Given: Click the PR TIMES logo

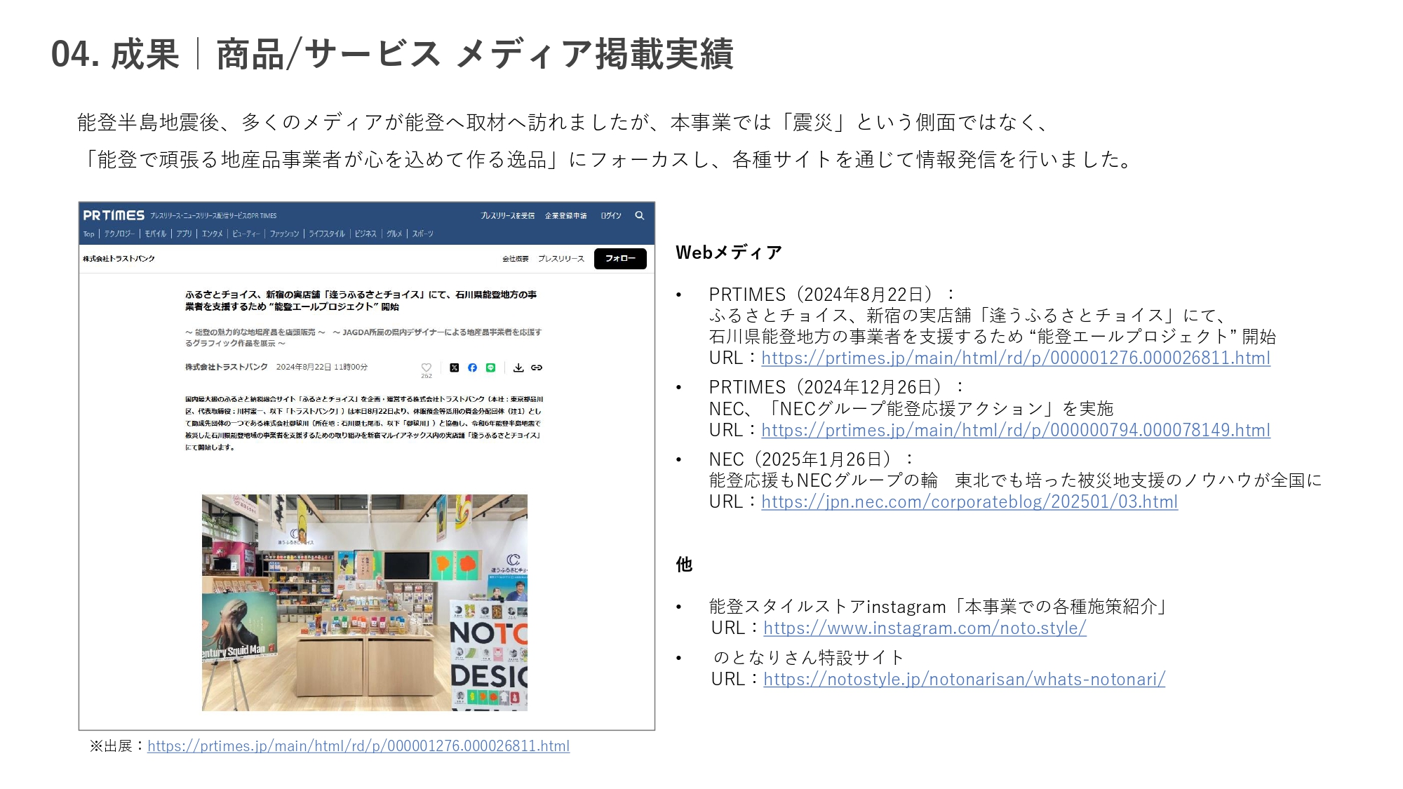Looking at the screenshot, I should [x=114, y=215].
